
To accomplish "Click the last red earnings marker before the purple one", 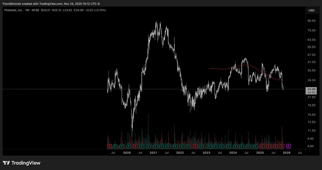I will pos(282,146).
